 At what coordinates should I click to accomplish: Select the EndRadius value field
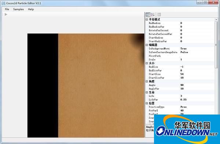coord(197,23)
